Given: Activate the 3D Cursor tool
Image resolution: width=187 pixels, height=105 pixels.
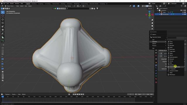Looking at the screenshot, I should 3,16.
